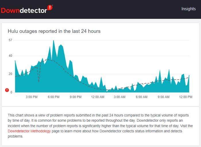201x147 pixels.
Task: Click the 20 y-axis label
Action: 10,74
